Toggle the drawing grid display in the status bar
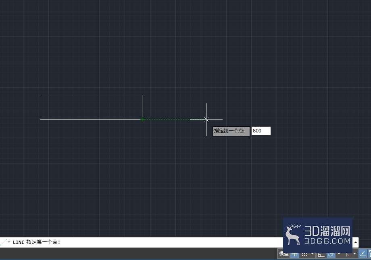The width and height of the screenshot is (371, 260). (294, 255)
